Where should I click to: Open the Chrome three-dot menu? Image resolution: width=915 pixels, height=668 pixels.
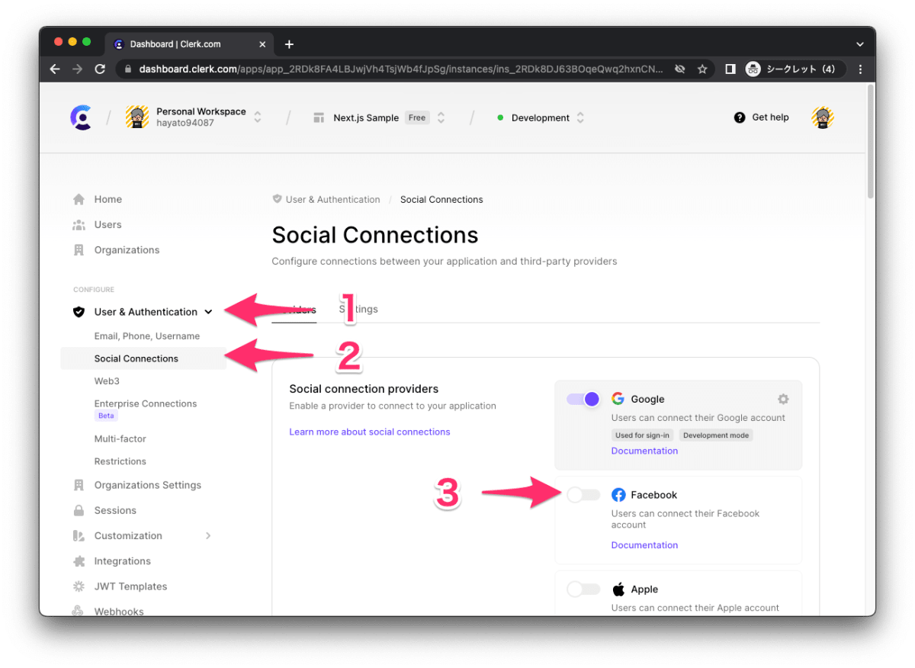point(861,69)
